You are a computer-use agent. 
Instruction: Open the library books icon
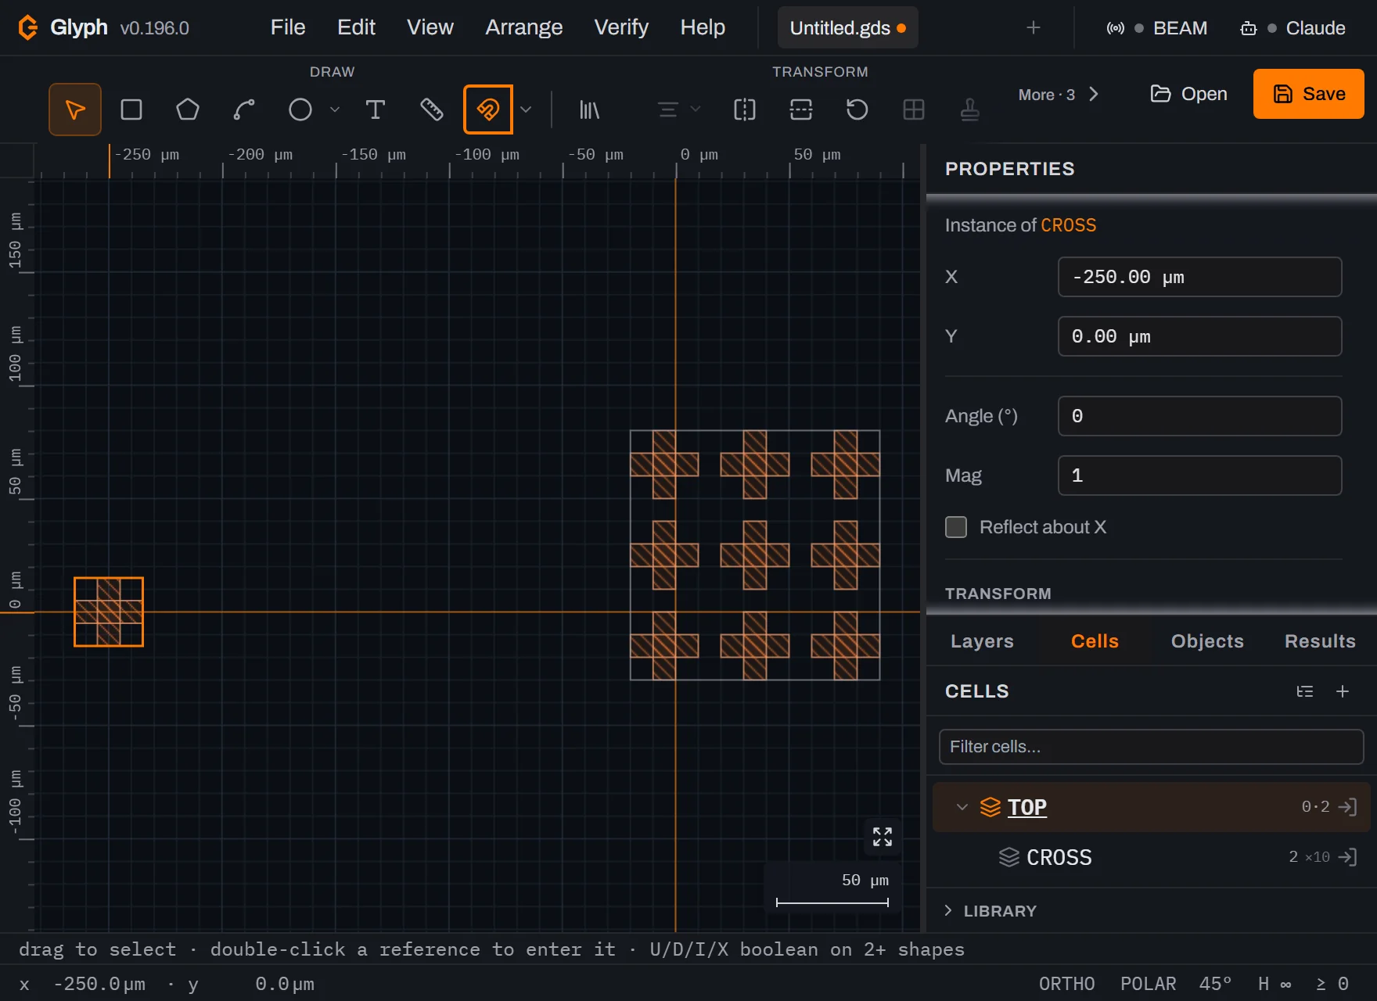point(589,109)
